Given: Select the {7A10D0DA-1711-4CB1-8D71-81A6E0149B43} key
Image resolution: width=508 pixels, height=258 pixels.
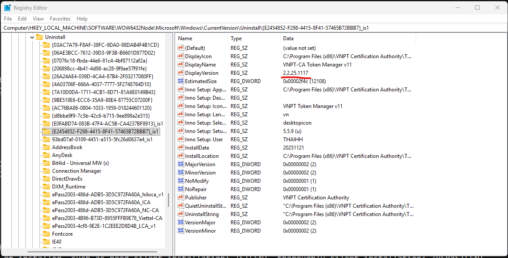Looking at the screenshot, I should [104, 92].
